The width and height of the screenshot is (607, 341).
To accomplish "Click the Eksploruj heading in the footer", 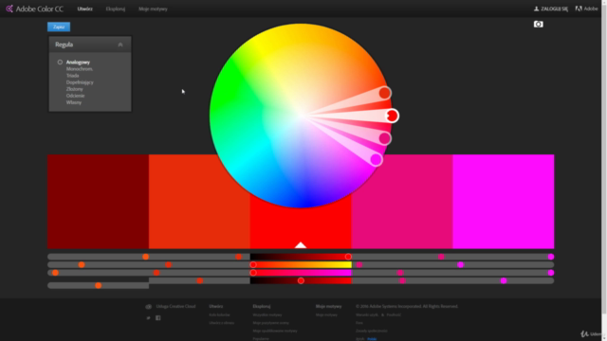I will [262, 306].
